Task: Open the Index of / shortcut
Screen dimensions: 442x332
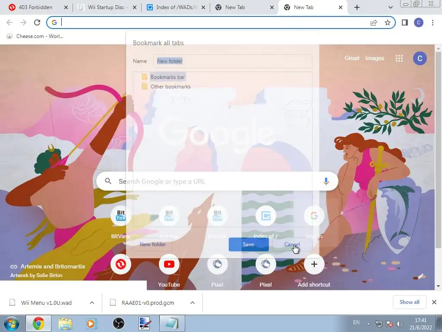Action: tap(265, 216)
